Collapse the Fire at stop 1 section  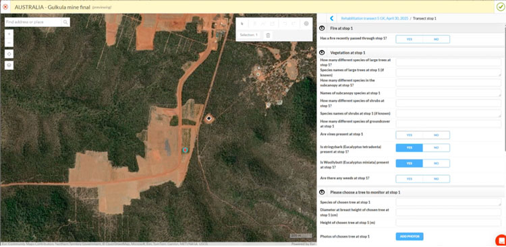(x=322, y=28)
